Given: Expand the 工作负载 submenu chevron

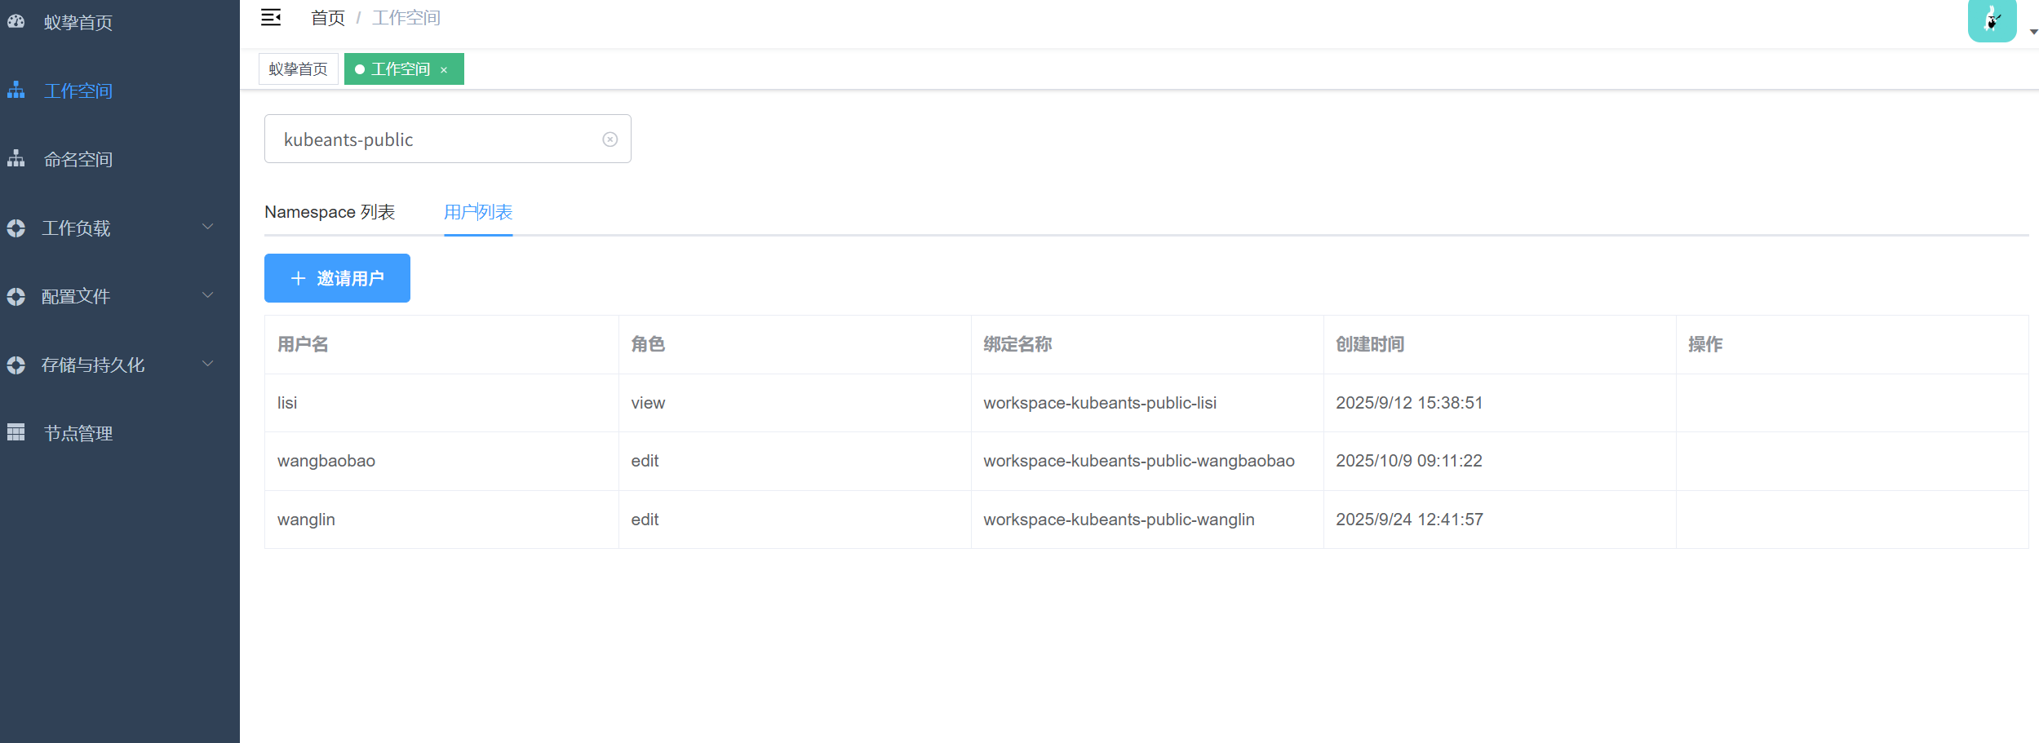Looking at the screenshot, I should 208,227.
